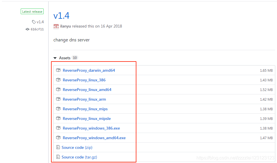This screenshot has height=163, width=277.
Task: Click the tag icon next to v1.4
Action: (34, 22)
